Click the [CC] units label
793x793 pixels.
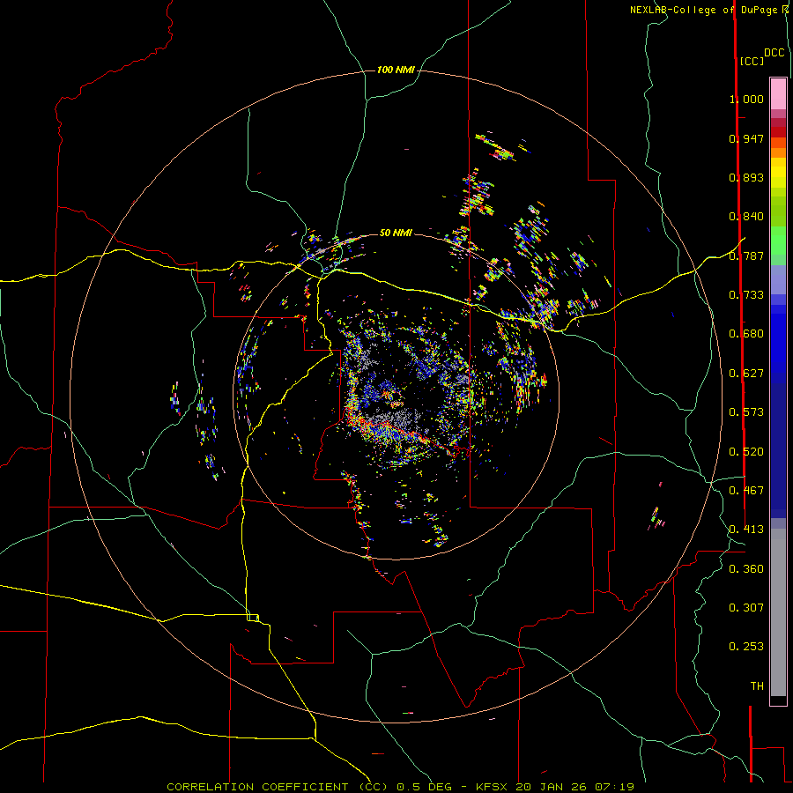pyautogui.click(x=752, y=61)
